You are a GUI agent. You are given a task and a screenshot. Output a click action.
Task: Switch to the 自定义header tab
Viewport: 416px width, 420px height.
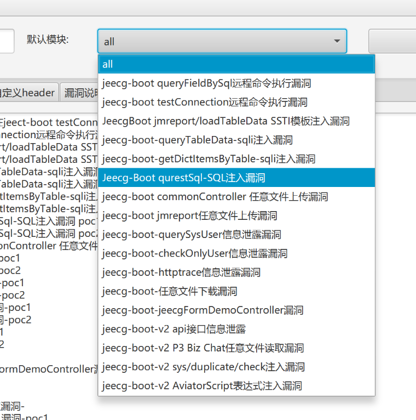[27, 93]
